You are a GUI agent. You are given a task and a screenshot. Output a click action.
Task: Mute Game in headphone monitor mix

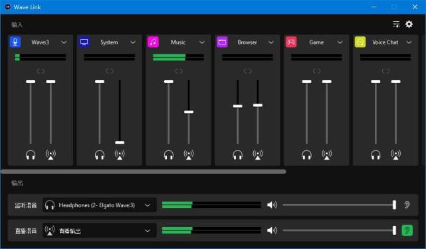(306, 155)
